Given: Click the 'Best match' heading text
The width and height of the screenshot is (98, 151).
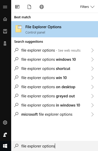Looking at the screenshot, I should 23,17.
